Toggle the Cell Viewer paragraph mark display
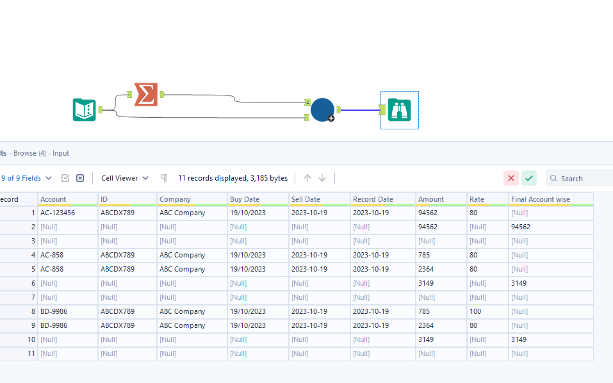The image size is (613, 383). pos(163,177)
